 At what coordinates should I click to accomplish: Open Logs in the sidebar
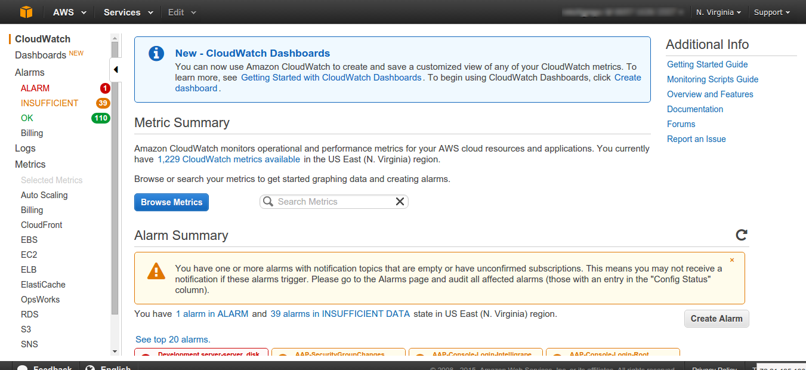coord(25,148)
